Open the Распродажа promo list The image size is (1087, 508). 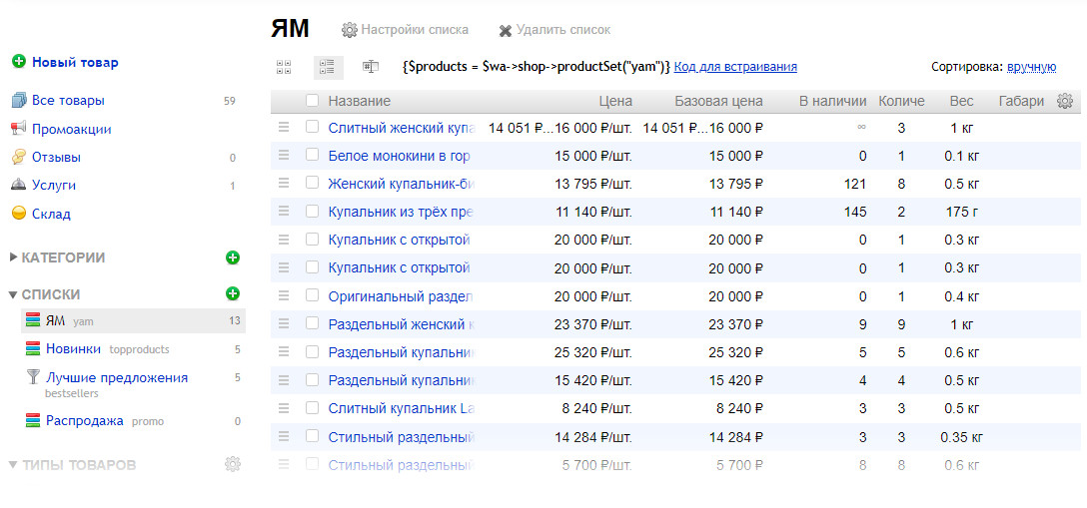click(85, 421)
